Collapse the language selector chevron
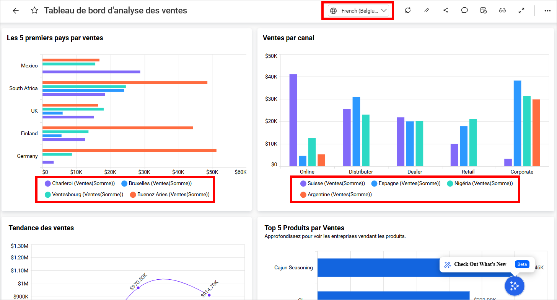 pyautogui.click(x=384, y=10)
